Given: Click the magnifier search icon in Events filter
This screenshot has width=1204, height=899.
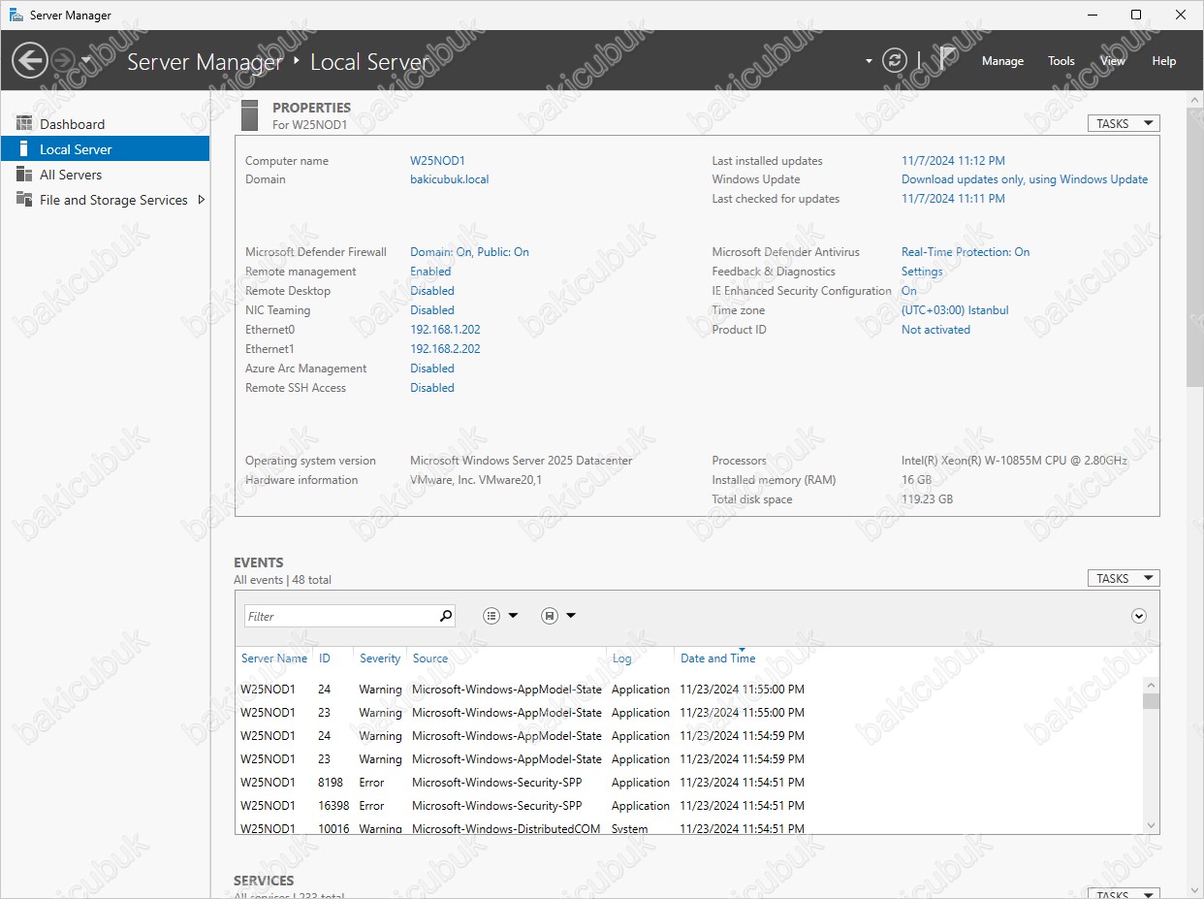Looking at the screenshot, I should point(446,616).
